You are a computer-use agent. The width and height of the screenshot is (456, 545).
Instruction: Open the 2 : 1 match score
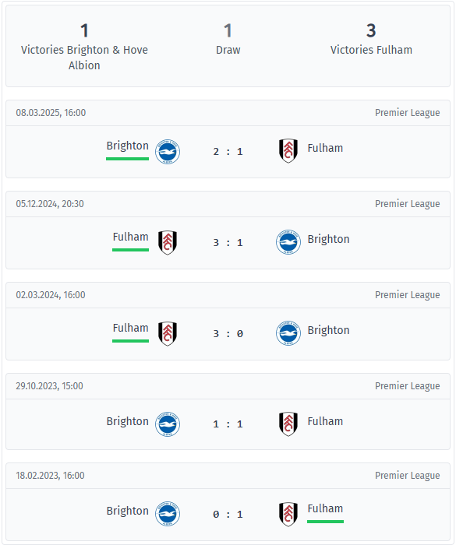(228, 152)
